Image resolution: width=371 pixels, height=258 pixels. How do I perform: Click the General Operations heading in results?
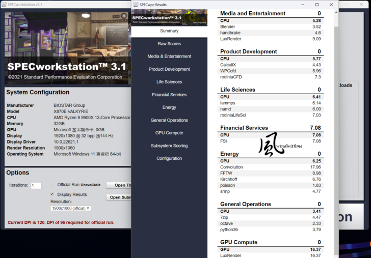pos(246,204)
